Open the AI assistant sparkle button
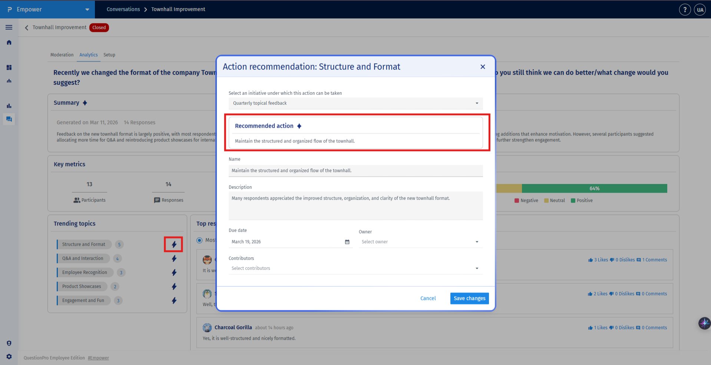This screenshot has height=365, width=711. (704, 323)
